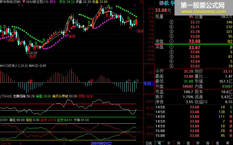Click the 歌华有线(日线) chart title

click(x=10, y=2)
